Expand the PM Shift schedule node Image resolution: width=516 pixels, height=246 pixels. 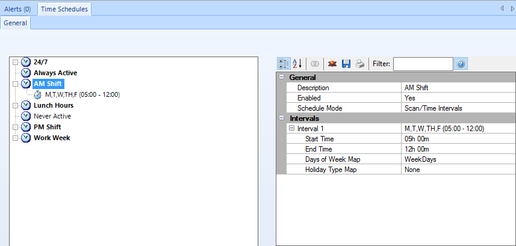click(x=15, y=128)
